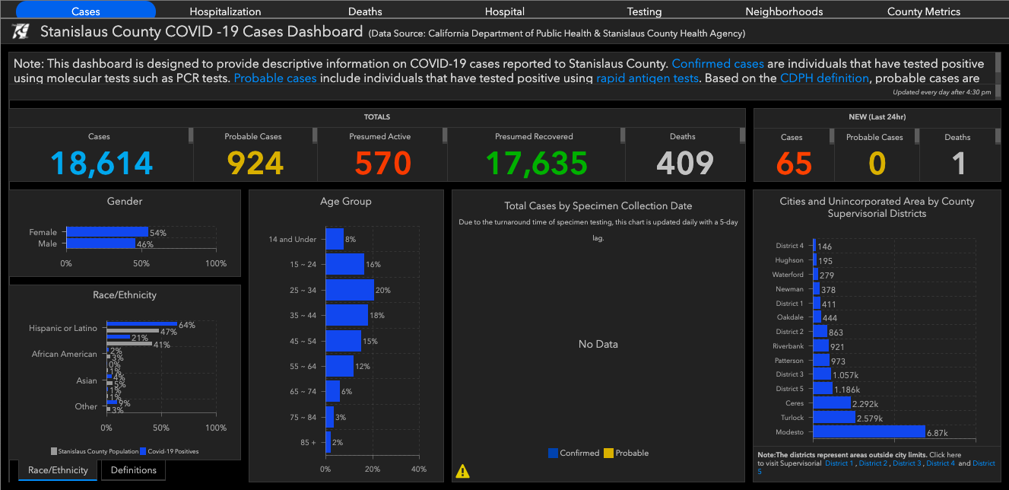Click the corner handle on the new Deaths card
This screenshot has height=490, width=1009.
tap(997, 135)
